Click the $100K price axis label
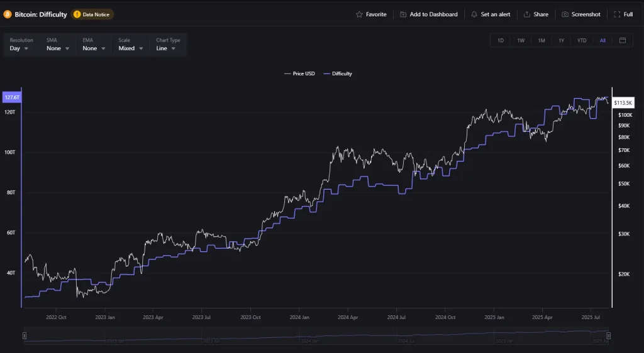Image resolution: width=644 pixels, height=353 pixels. [625, 115]
